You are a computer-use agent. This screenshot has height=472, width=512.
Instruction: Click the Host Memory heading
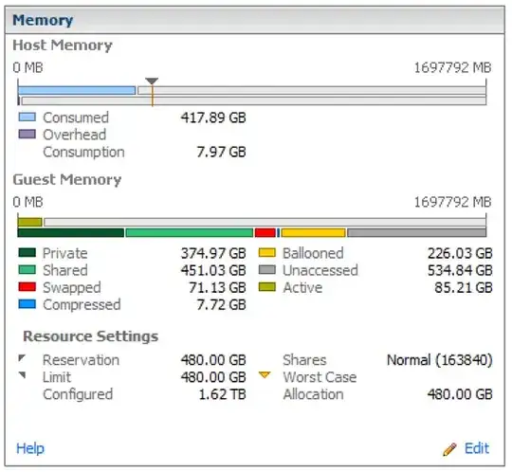(63, 45)
